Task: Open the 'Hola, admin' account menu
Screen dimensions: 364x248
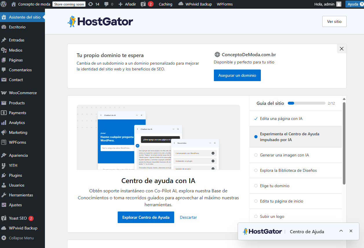Action: pos(328,4)
